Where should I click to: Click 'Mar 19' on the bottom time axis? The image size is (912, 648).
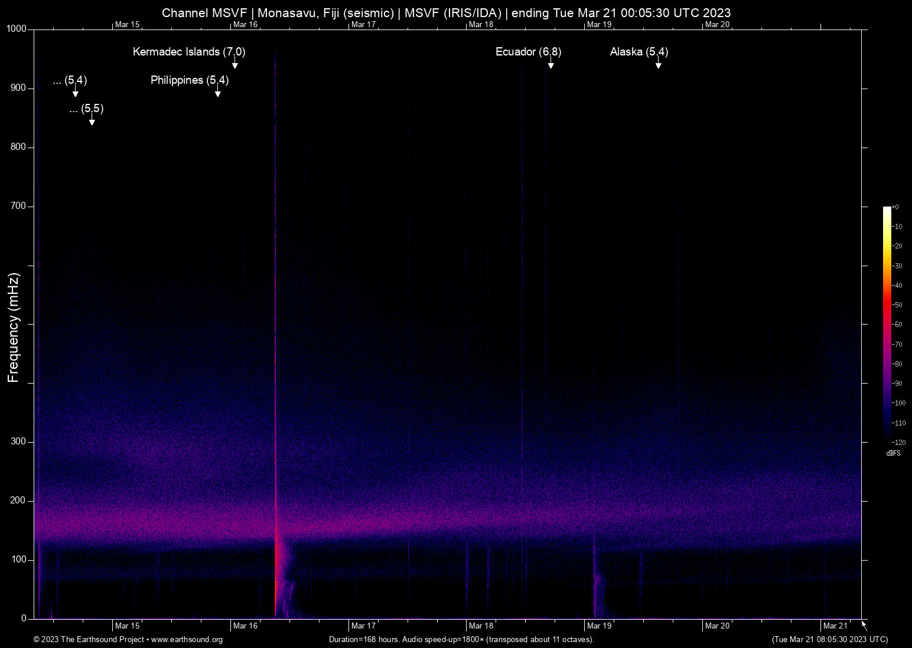click(600, 626)
